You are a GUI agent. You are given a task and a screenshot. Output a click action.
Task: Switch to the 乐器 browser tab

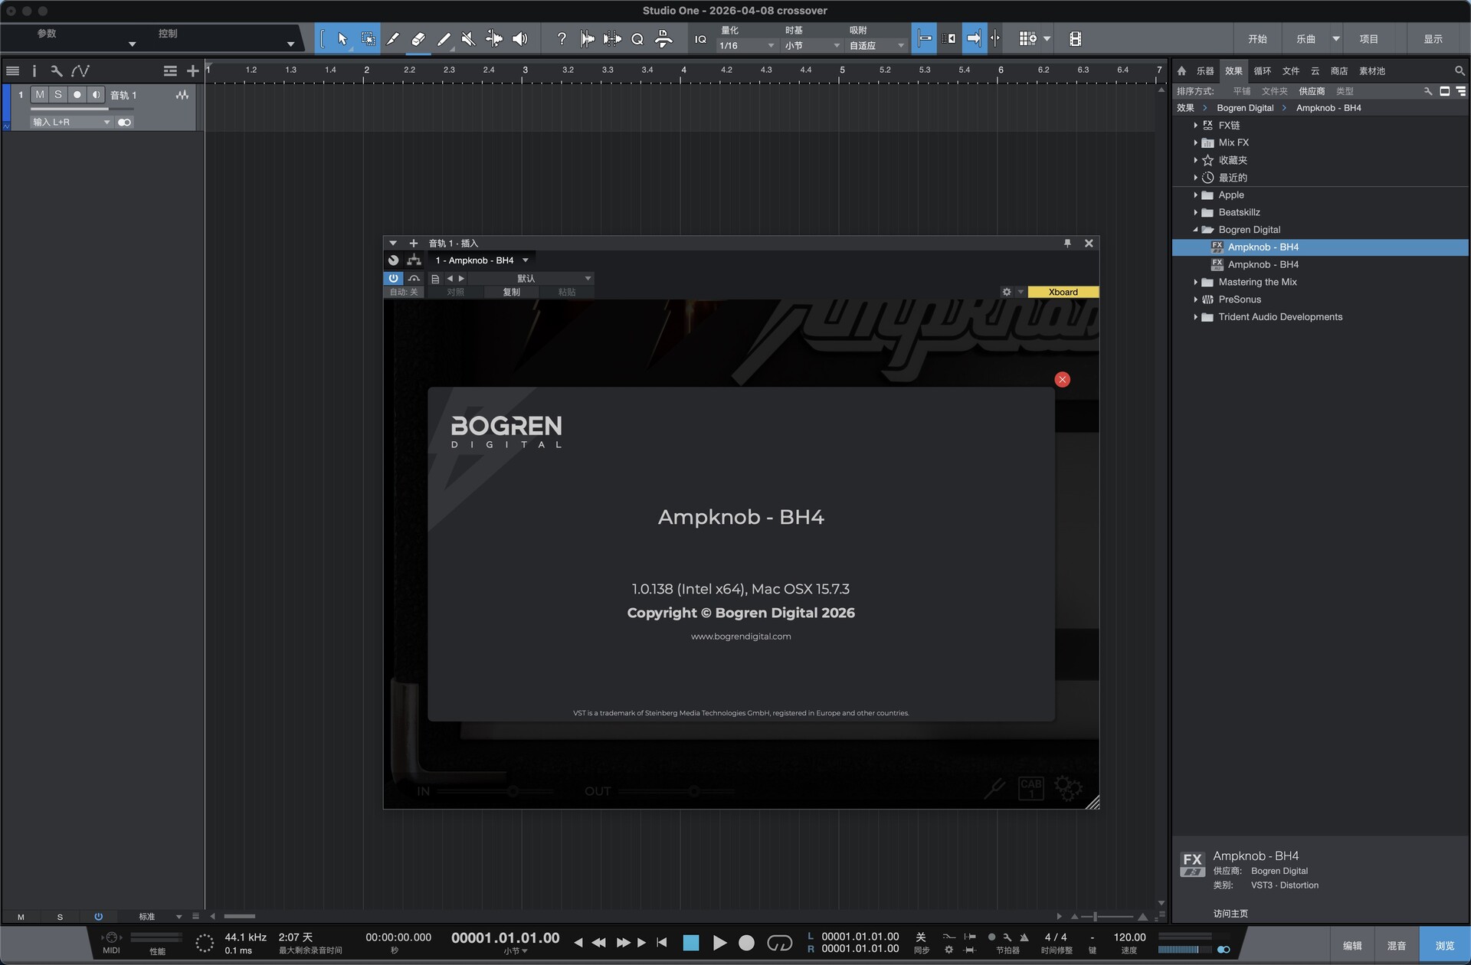(1205, 71)
